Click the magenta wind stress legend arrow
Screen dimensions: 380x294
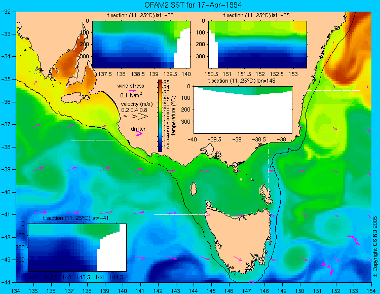pos(132,90)
